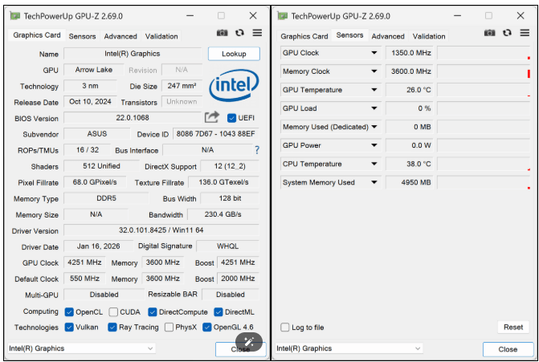
Task: Open the GPU Temperature sensor dropdown
Action: 374,90
